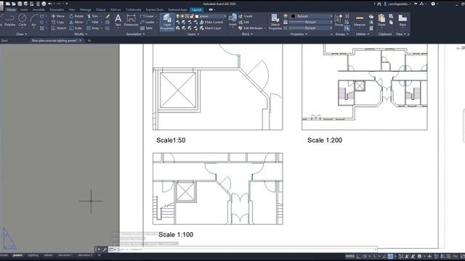Toggle Group Selection icon in Groups panel
Image resolution: width=465 pixels, height=261 pixels.
pyautogui.click(x=347, y=28)
